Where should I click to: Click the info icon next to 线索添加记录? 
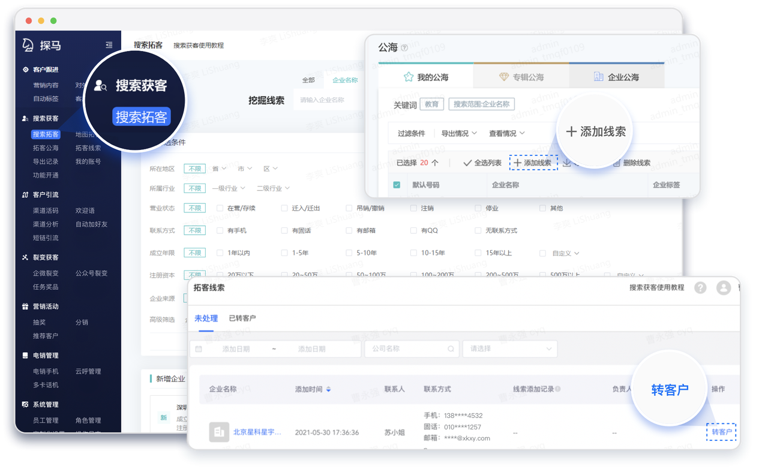558,389
